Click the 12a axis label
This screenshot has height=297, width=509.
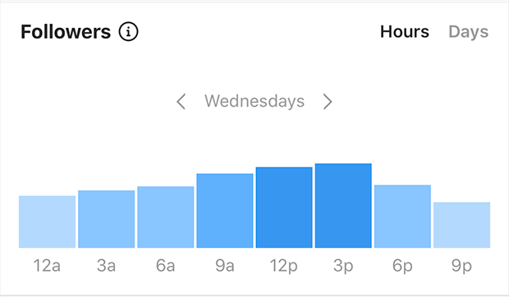pyautogui.click(x=47, y=266)
